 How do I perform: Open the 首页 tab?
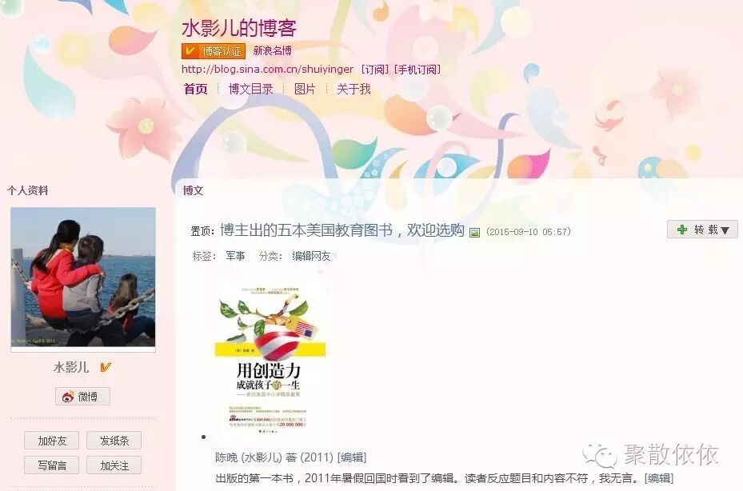tap(196, 89)
